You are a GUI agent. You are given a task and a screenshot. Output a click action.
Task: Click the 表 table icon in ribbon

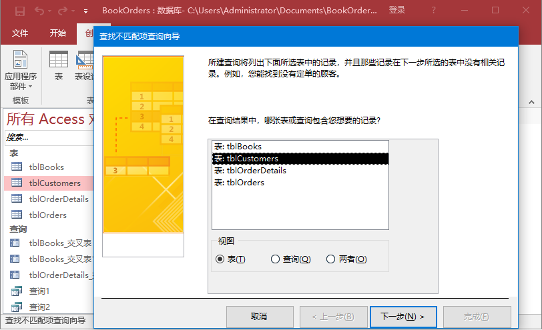coord(59,60)
